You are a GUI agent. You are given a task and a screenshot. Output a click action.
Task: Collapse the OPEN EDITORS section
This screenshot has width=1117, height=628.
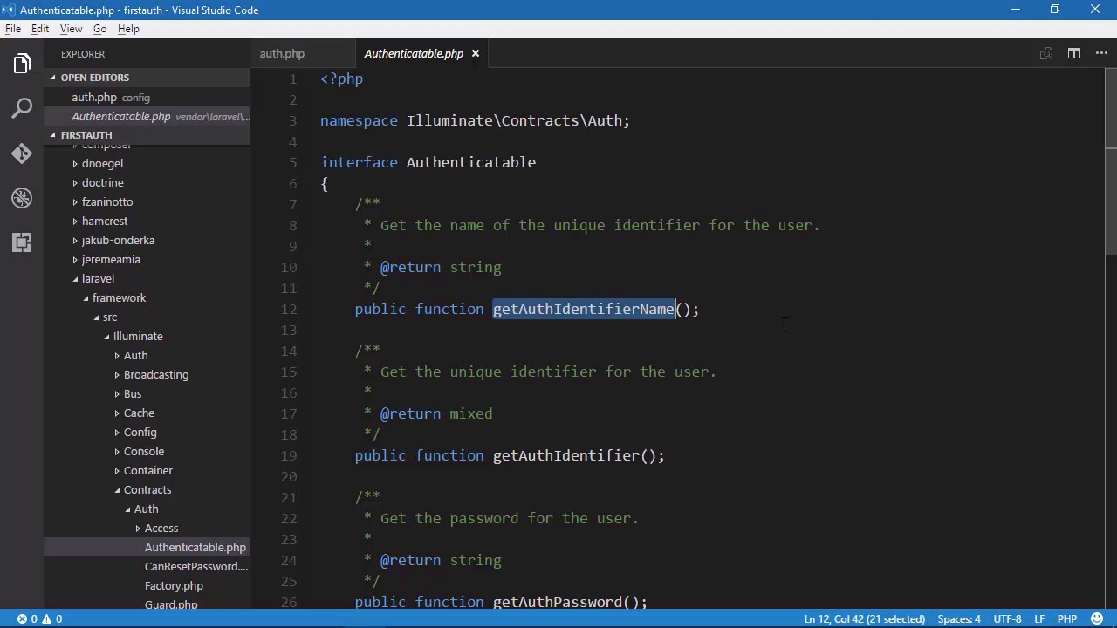pos(94,78)
